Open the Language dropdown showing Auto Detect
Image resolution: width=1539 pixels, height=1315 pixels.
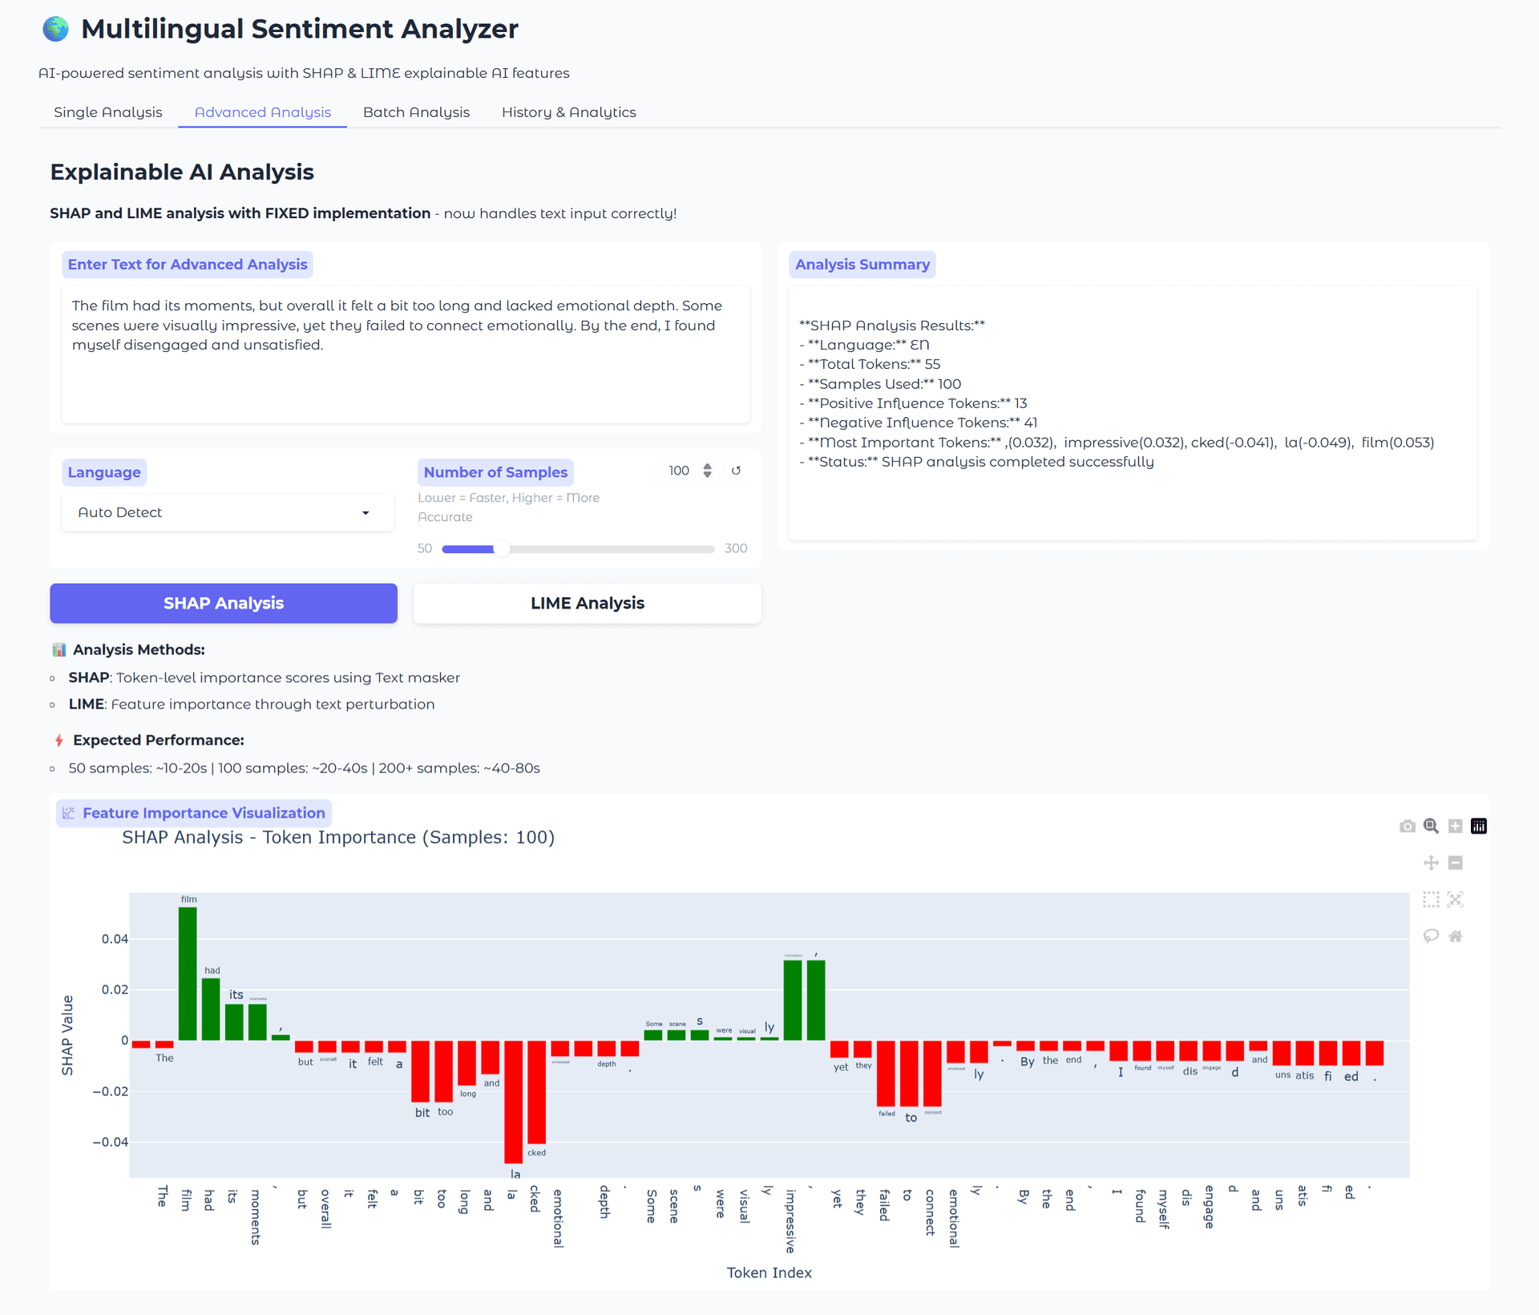pyautogui.click(x=228, y=512)
